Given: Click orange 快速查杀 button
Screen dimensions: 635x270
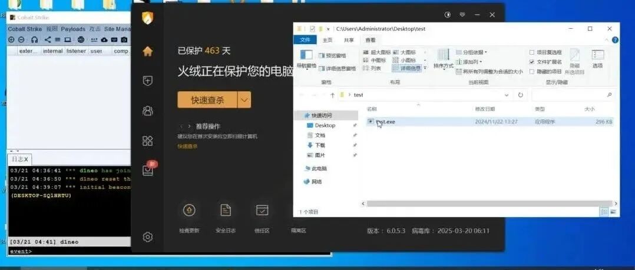Looking at the screenshot, I should (x=207, y=100).
